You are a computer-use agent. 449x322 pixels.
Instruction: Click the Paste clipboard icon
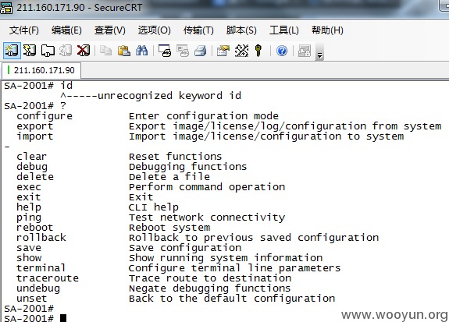[123, 51]
